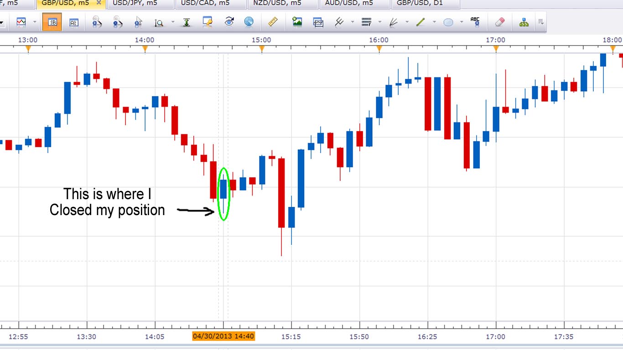Click the 14:00 orange timeline marker
Screen dimensions: 623x350
coord(145,48)
